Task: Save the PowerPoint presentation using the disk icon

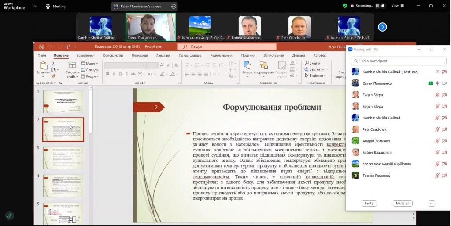Action: point(42,47)
